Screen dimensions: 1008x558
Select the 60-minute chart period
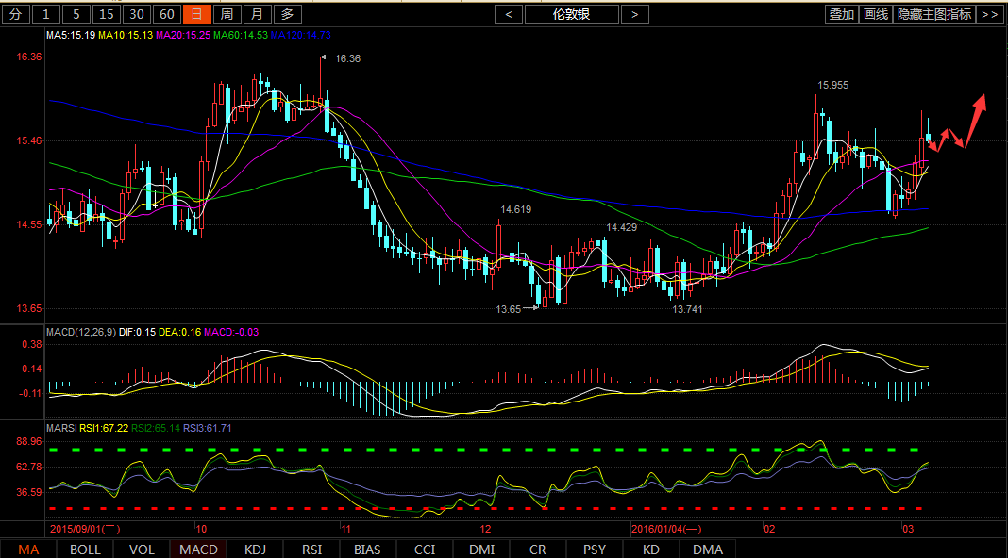tap(166, 14)
